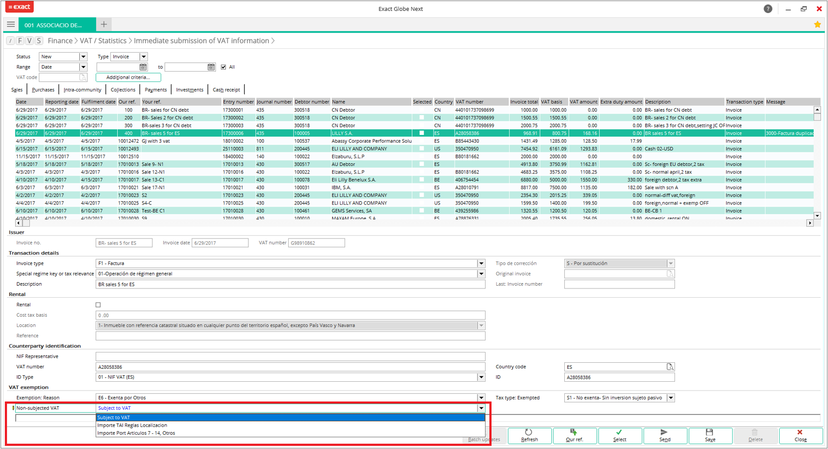Image resolution: width=828 pixels, height=449 pixels.
Task: Open calendar for the end date field
Action: 211,67
